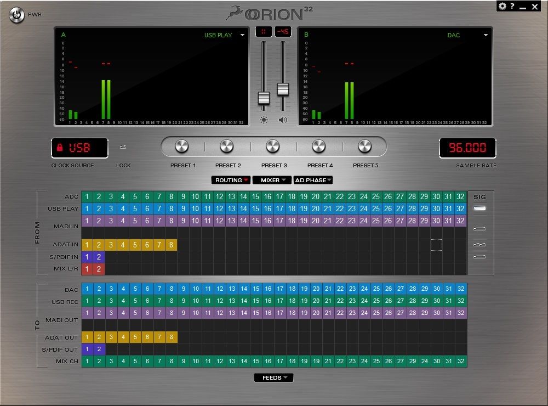Click the small LOCK indicator
The height and width of the screenshot is (406, 548).
[x=123, y=147]
